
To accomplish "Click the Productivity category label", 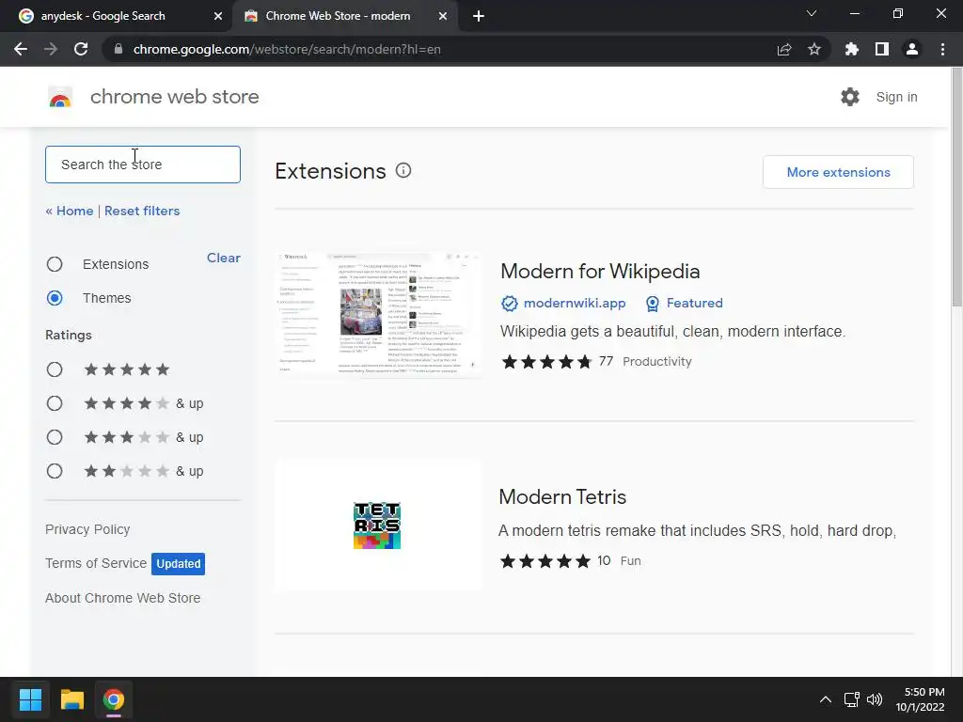I will tap(656, 362).
